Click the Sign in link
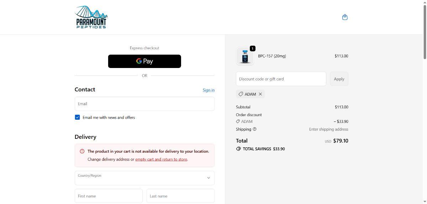 coord(209,90)
